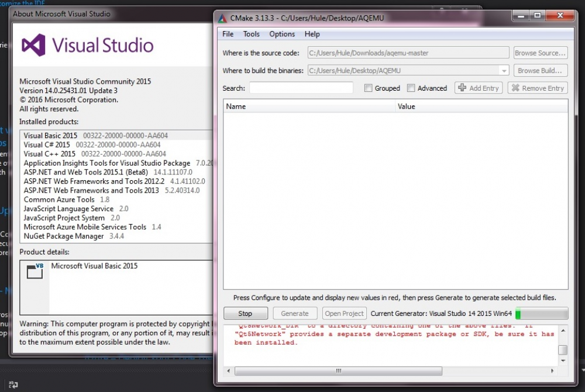
Task: Click the Open Project button
Action: click(x=344, y=313)
